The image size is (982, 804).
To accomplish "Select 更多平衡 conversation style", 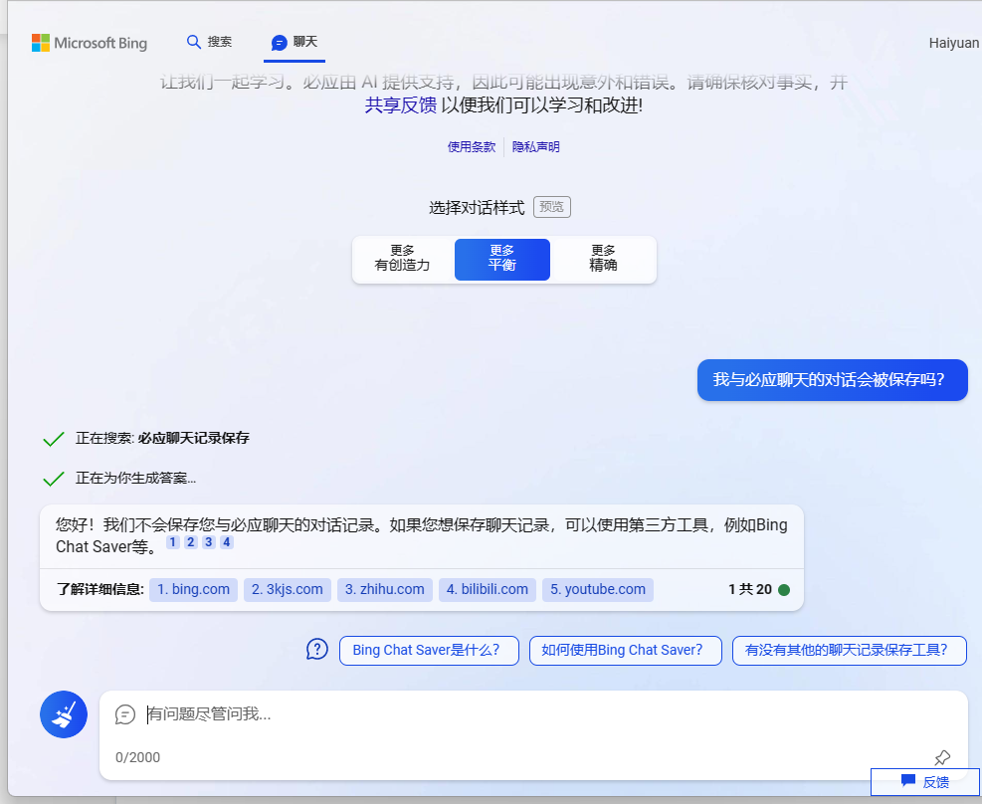I will click(502, 259).
